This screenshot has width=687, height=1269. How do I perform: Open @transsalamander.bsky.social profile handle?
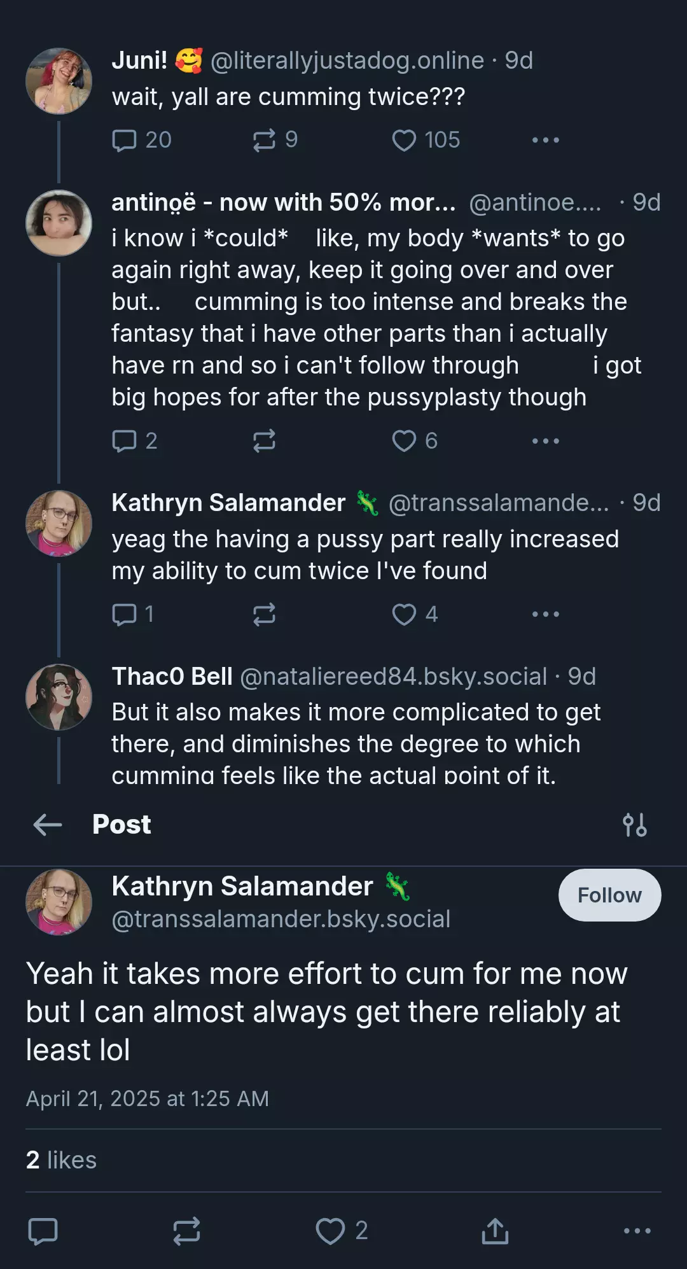pos(281,919)
